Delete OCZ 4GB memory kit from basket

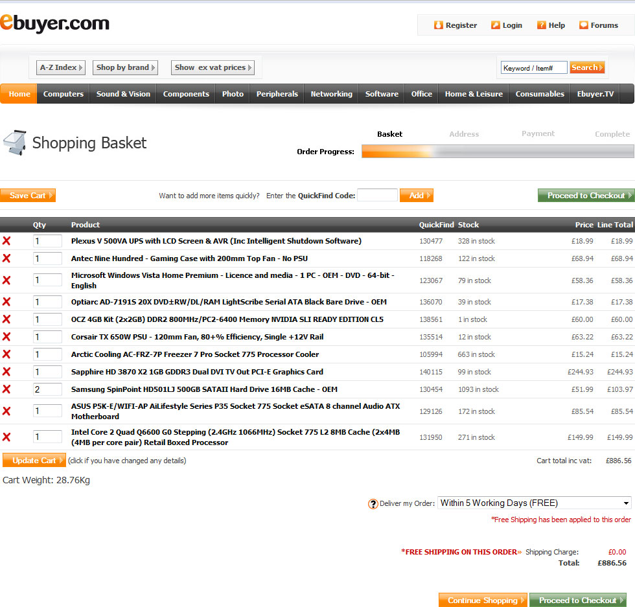point(6,319)
